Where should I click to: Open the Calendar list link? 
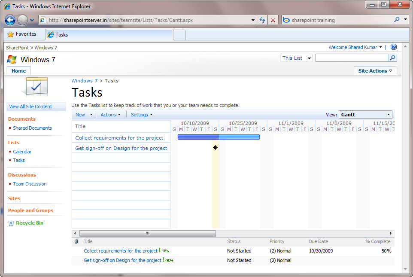pyautogui.click(x=22, y=152)
